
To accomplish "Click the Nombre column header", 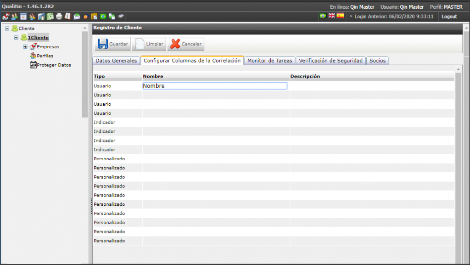I will (153, 76).
